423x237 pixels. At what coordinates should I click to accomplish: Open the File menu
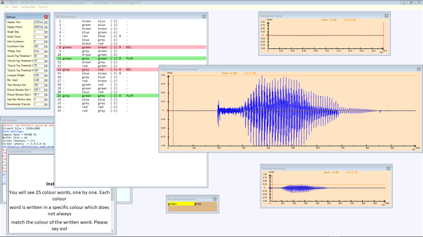click(x=5, y=7)
